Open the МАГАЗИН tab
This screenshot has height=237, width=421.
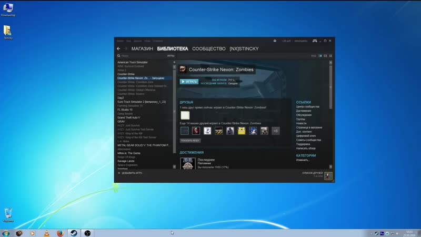pyautogui.click(x=142, y=48)
